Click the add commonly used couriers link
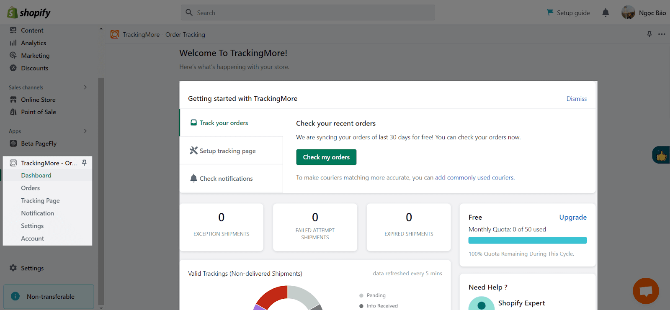The image size is (670, 310). click(x=474, y=177)
